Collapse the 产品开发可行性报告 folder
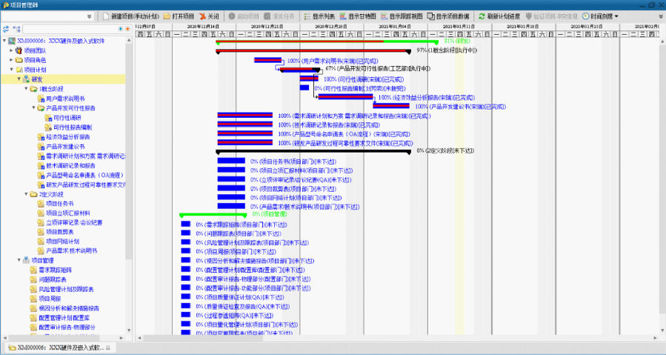The height and width of the screenshot is (355, 666). coord(33,107)
